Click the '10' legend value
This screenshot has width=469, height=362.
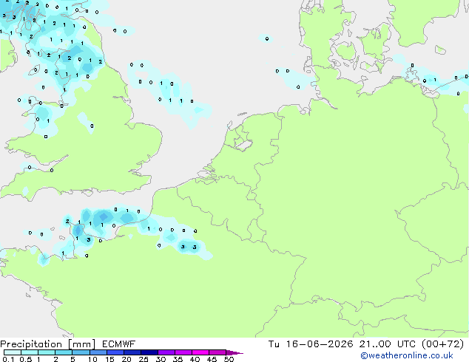pyautogui.click(x=92, y=359)
